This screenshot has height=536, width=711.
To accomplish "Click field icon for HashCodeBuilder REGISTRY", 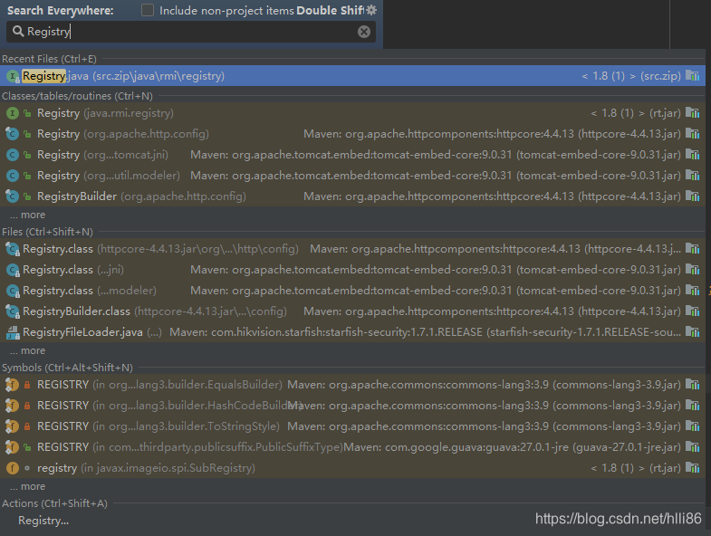I will 12,406.
